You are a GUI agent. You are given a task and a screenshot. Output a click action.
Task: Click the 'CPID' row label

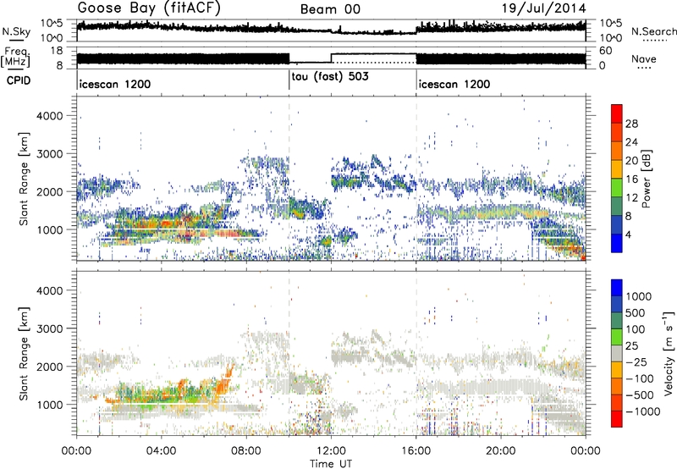point(19,80)
